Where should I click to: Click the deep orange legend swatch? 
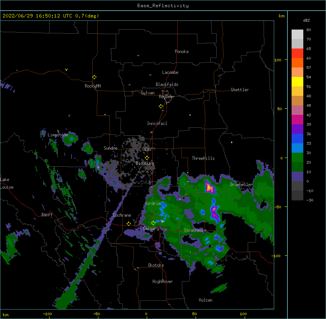pyautogui.click(x=297, y=63)
